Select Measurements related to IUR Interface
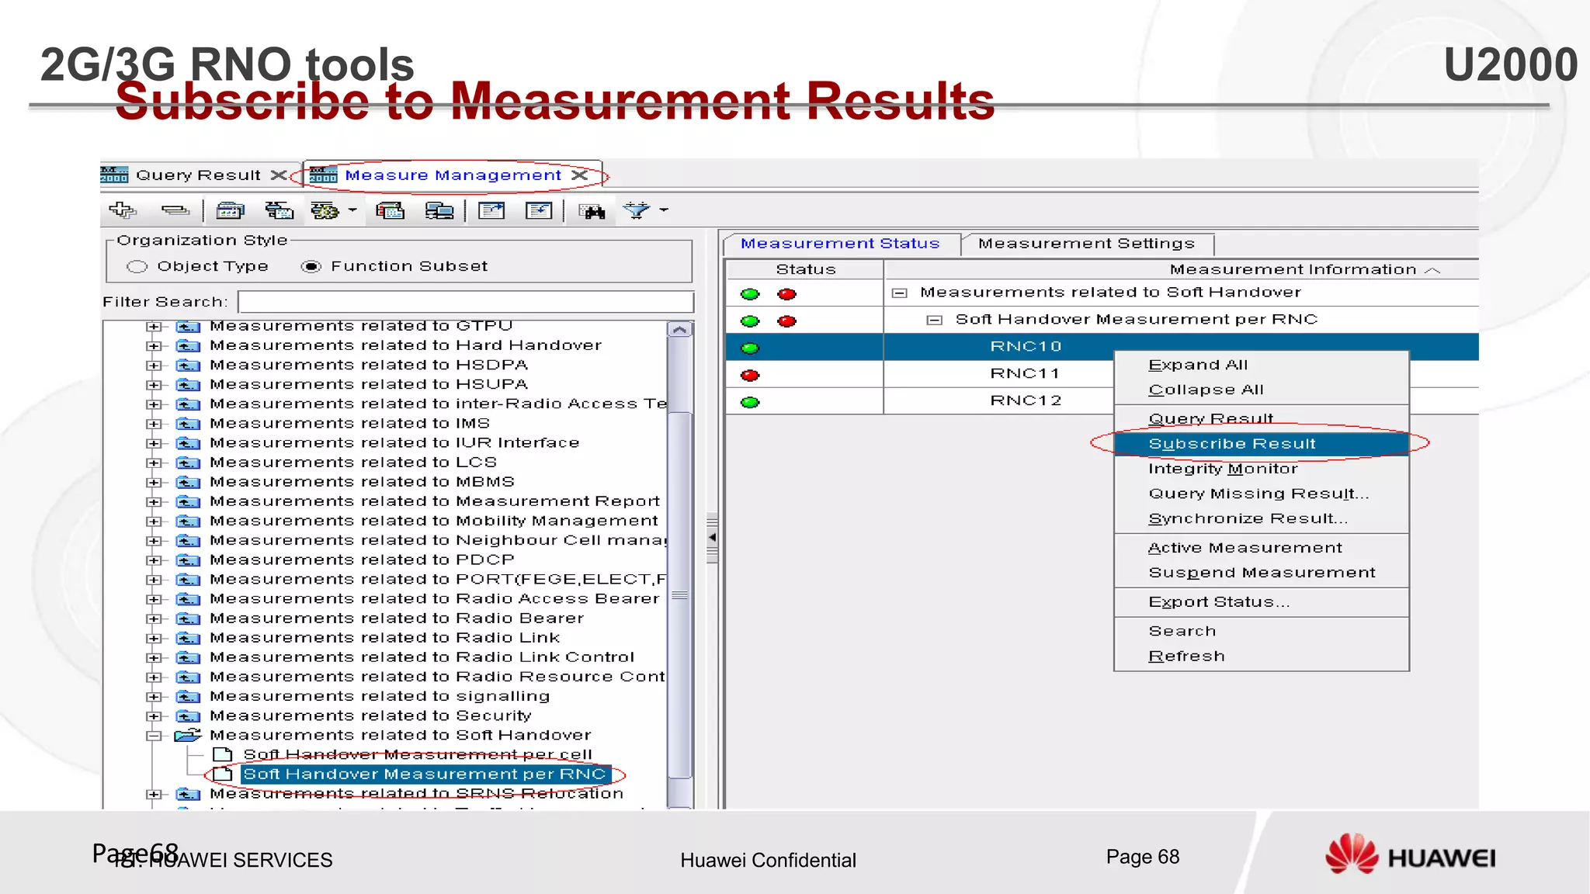1590x894 pixels. point(394,443)
